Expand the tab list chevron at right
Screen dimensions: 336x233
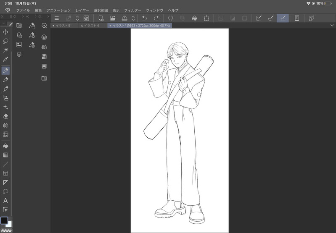[332, 26]
